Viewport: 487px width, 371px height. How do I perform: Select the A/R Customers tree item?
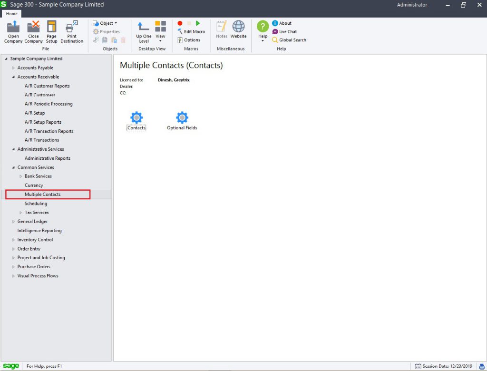click(40, 95)
